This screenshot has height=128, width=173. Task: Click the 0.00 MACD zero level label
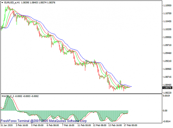[165, 111]
